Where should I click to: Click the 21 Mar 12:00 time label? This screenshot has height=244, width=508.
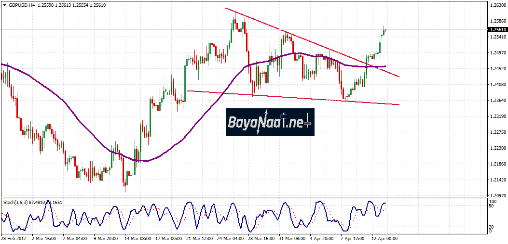pyautogui.click(x=200, y=238)
